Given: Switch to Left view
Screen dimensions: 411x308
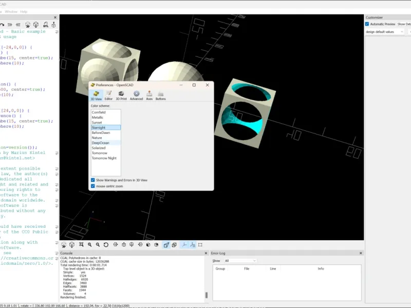Looking at the screenshot, I should (x=140, y=245).
